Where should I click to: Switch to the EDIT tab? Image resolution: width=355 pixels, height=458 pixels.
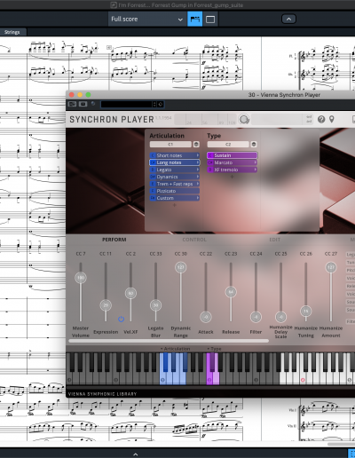[274, 240]
